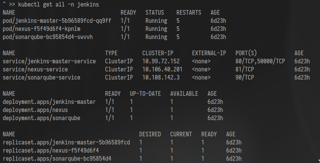
Task: Select pod/nexus-f5f49d6f4-kpnlm name
Action: [x=42, y=29]
